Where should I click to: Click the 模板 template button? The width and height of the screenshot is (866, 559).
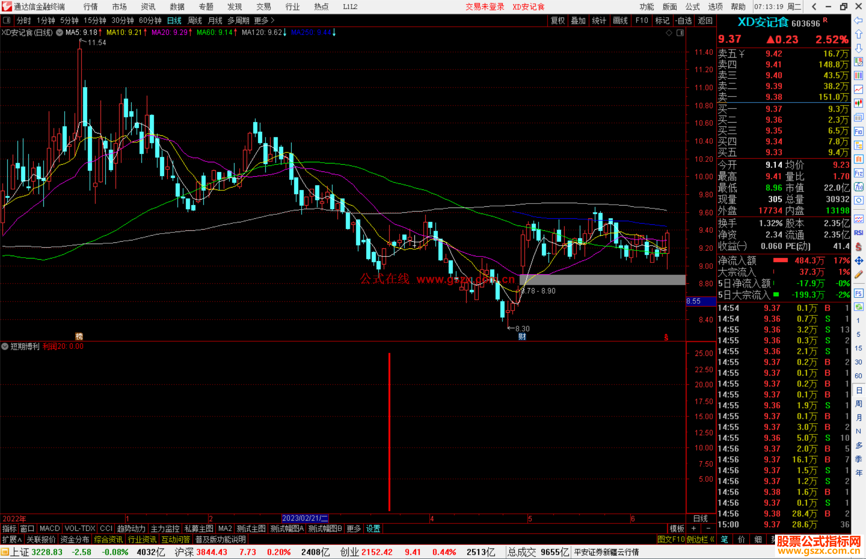click(x=677, y=529)
